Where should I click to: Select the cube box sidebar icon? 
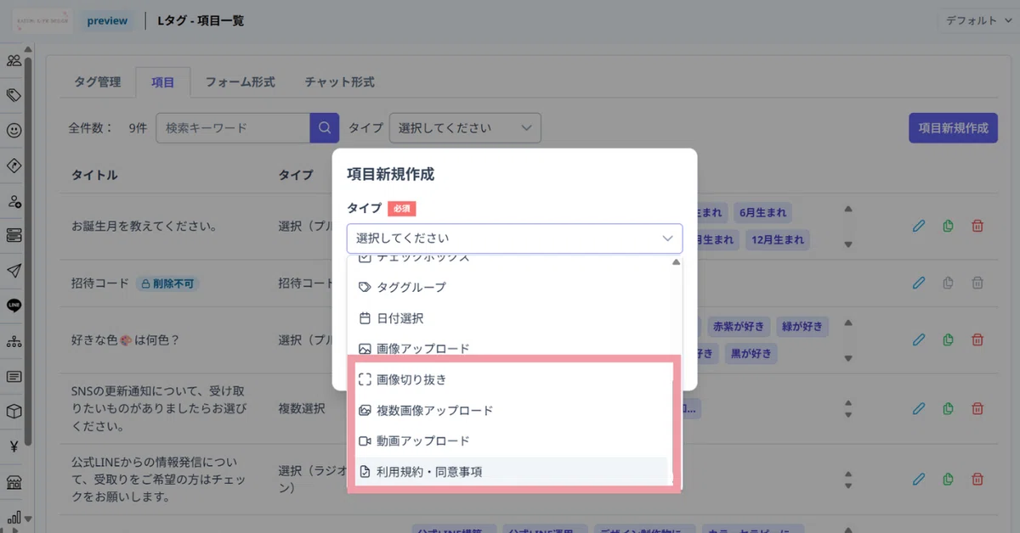pos(14,412)
